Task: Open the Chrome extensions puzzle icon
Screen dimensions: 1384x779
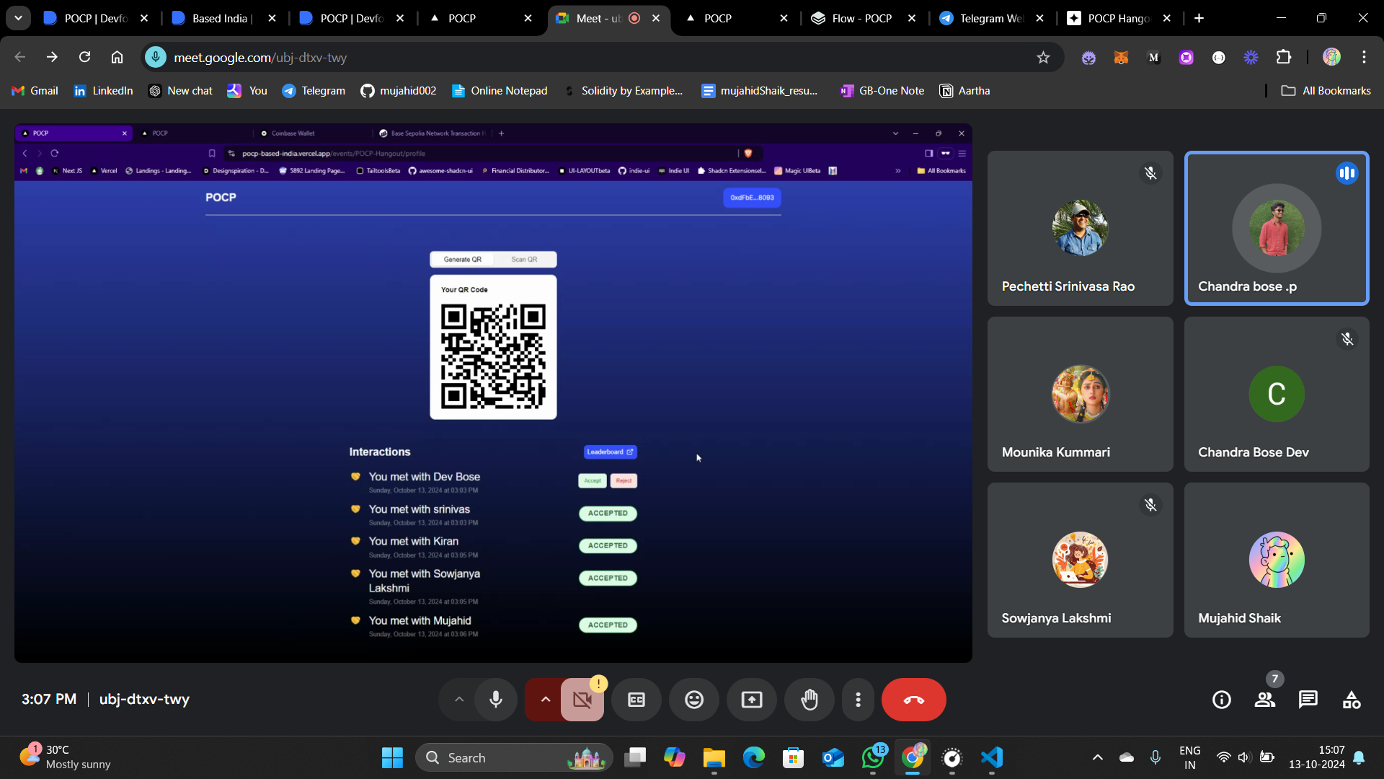Action: click(1284, 57)
